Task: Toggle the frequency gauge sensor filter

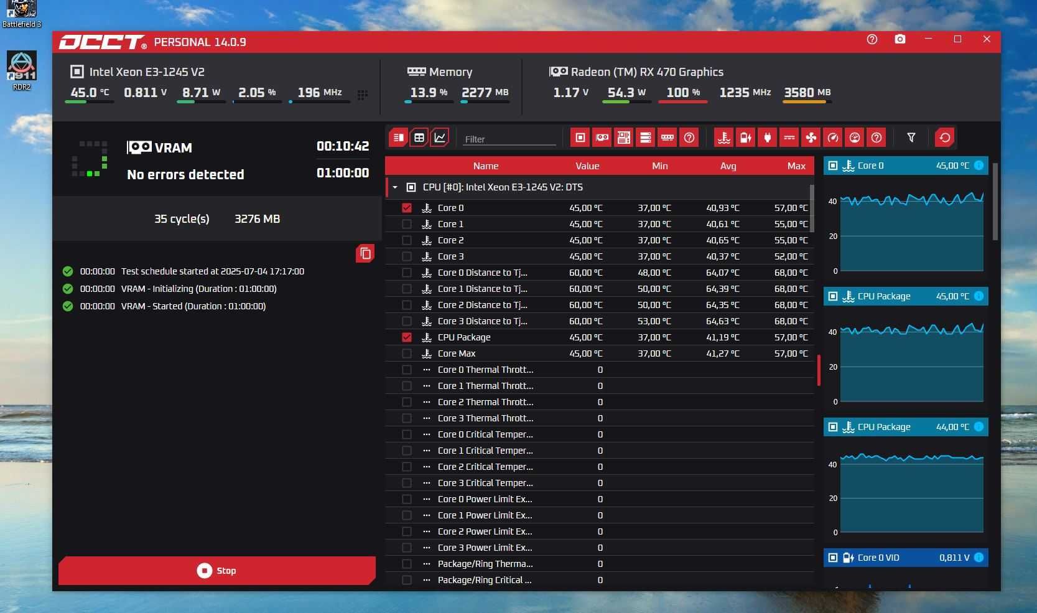Action: tap(833, 138)
